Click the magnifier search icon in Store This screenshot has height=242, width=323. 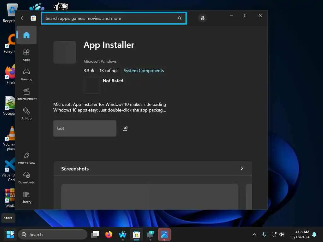[x=179, y=18]
